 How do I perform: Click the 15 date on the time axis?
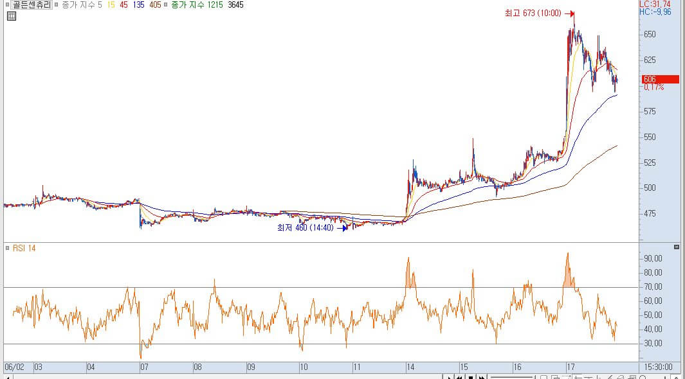(x=464, y=367)
